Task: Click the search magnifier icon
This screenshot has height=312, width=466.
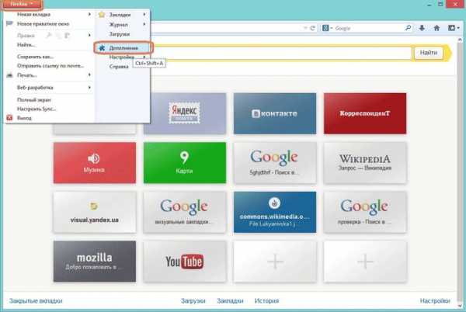Action: tap(406, 28)
